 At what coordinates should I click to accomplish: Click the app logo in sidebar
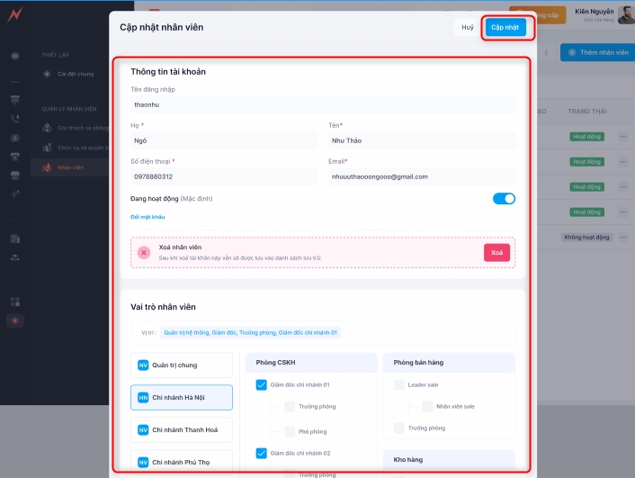(15, 15)
